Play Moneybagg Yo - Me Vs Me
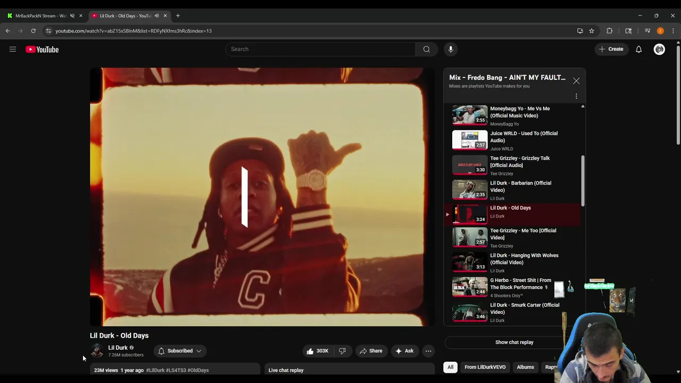Viewport: 681px width, 383px height. tap(512, 116)
